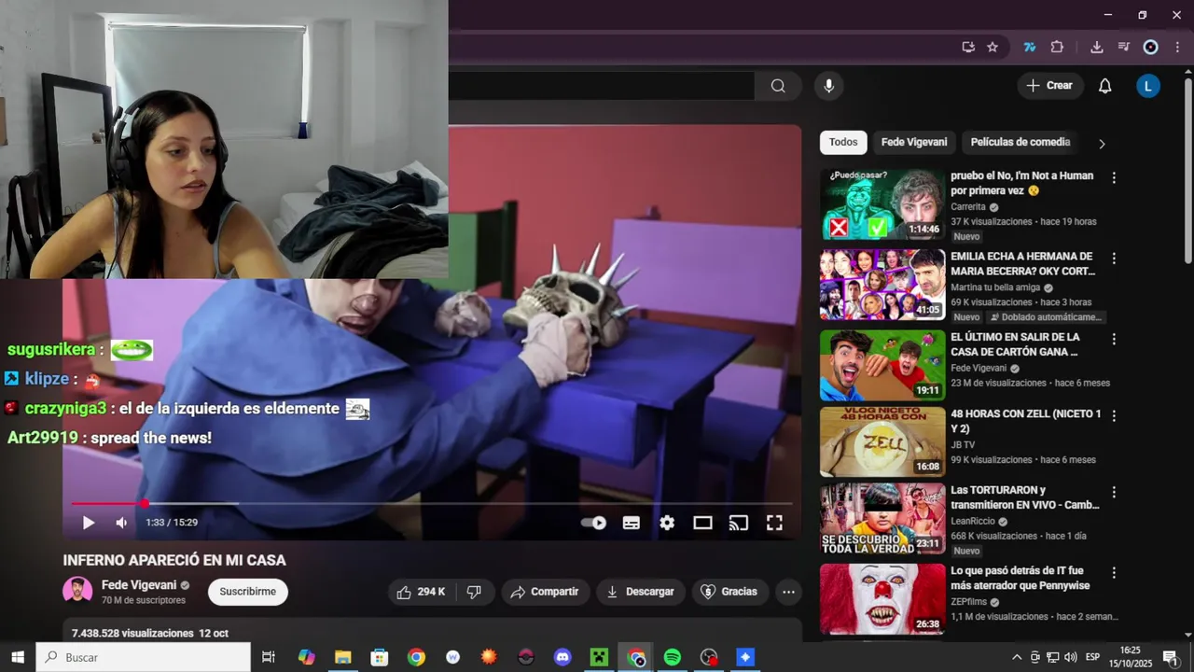This screenshot has width=1194, height=672.
Task: Click the video progress bar
Action: coord(432,504)
